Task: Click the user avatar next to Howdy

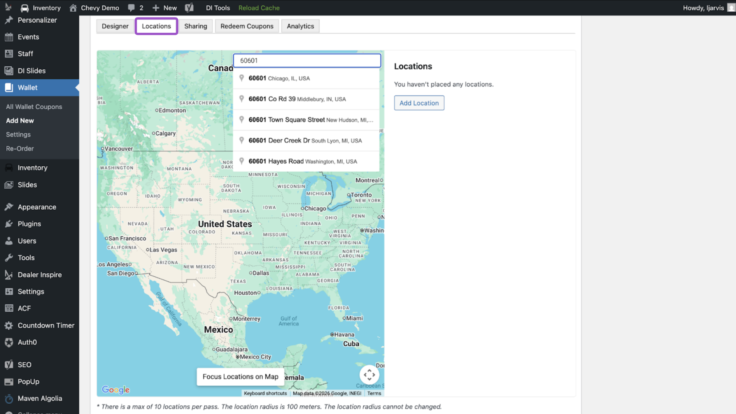Action: tap(731, 8)
